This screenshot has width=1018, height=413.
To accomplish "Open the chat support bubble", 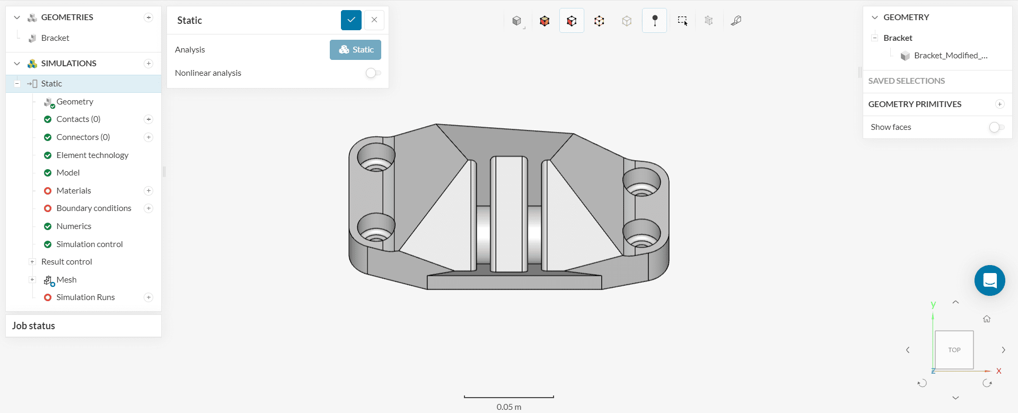I will [x=989, y=280].
